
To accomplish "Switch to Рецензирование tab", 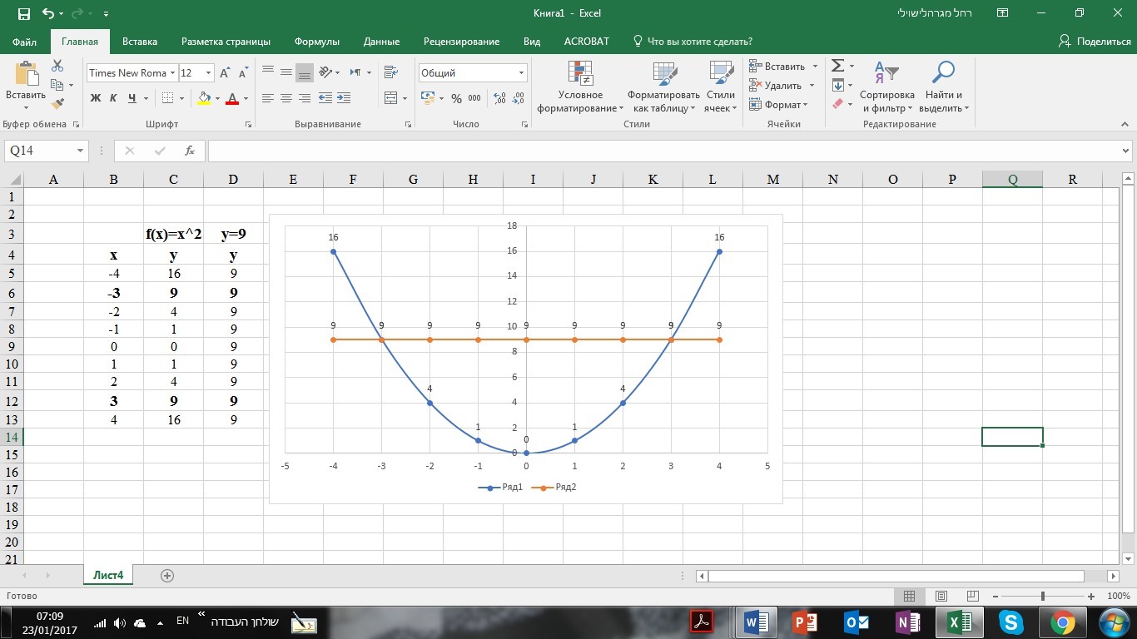I will tap(461, 42).
